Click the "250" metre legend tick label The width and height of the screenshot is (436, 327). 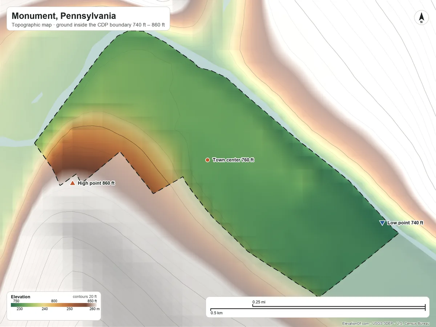point(69,309)
